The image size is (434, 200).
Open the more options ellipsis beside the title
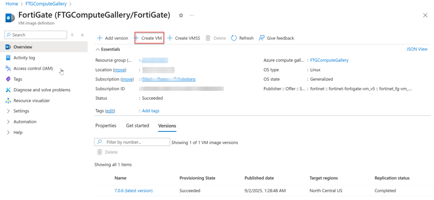[192, 15]
